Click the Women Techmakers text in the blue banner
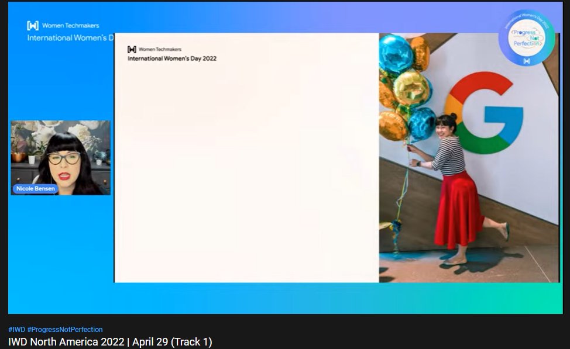570x349 pixels. click(71, 25)
